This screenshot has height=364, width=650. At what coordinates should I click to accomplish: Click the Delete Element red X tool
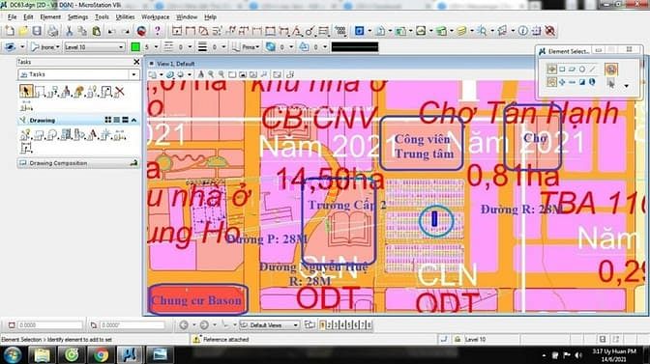click(119, 91)
